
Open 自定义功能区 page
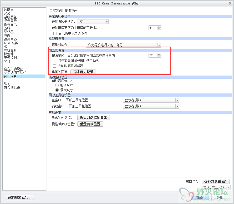click(14, 69)
